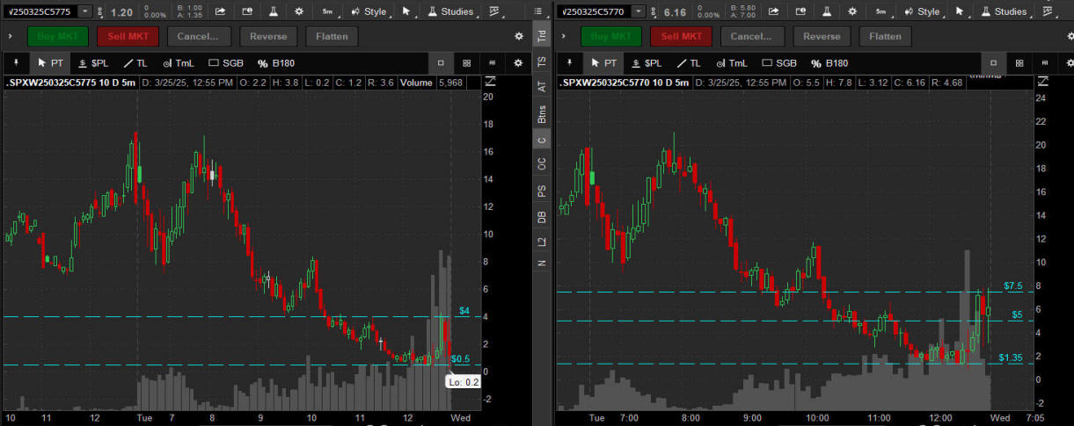This screenshot has height=426, width=1074.
Task: Open the 5m timeframe dropdown in right chart
Action: [880, 11]
